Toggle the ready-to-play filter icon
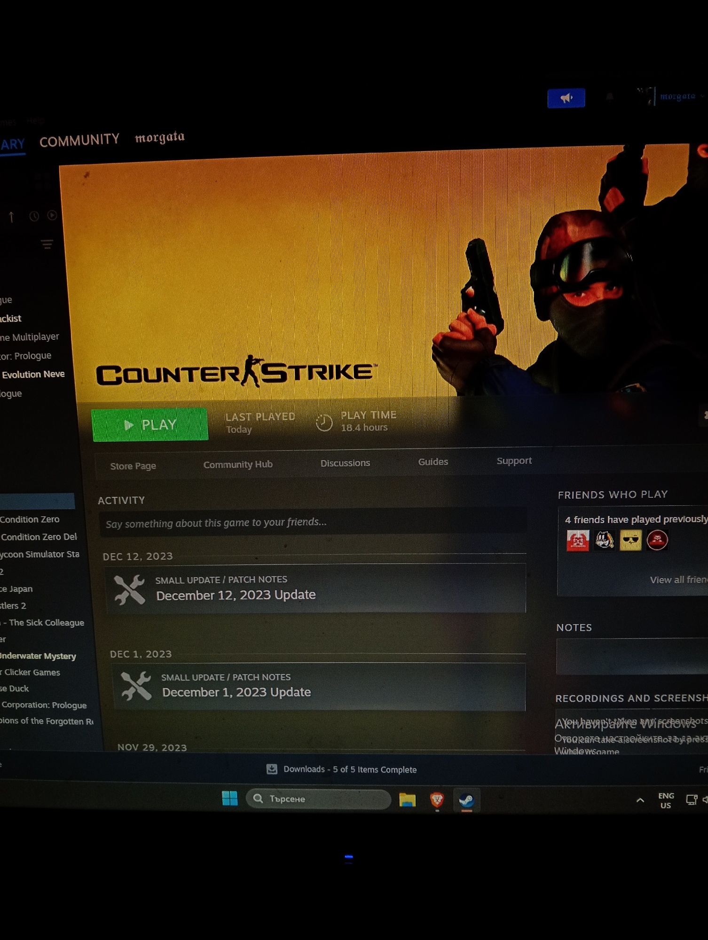The height and width of the screenshot is (940, 708). pyautogui.click(x=52, y=215)
